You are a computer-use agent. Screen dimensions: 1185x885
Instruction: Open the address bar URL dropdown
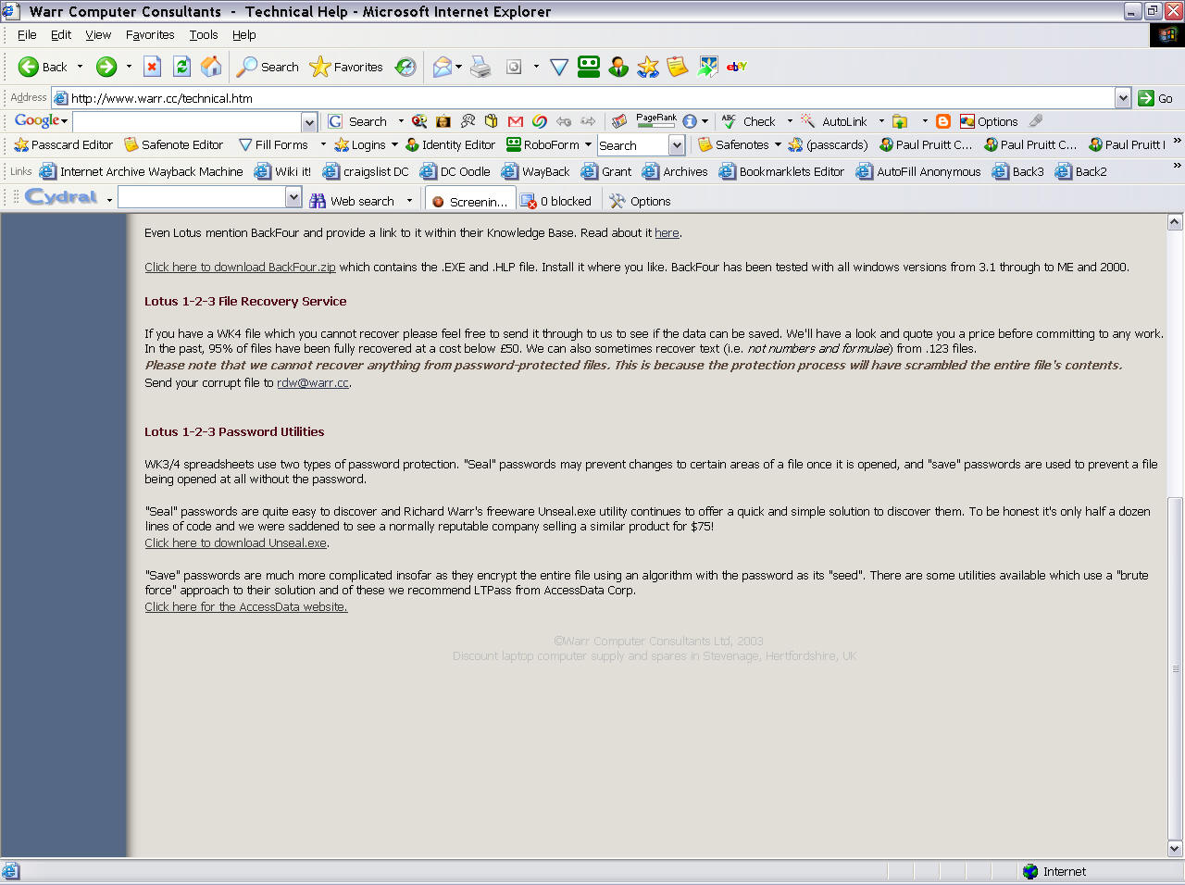click(1123, 98)
